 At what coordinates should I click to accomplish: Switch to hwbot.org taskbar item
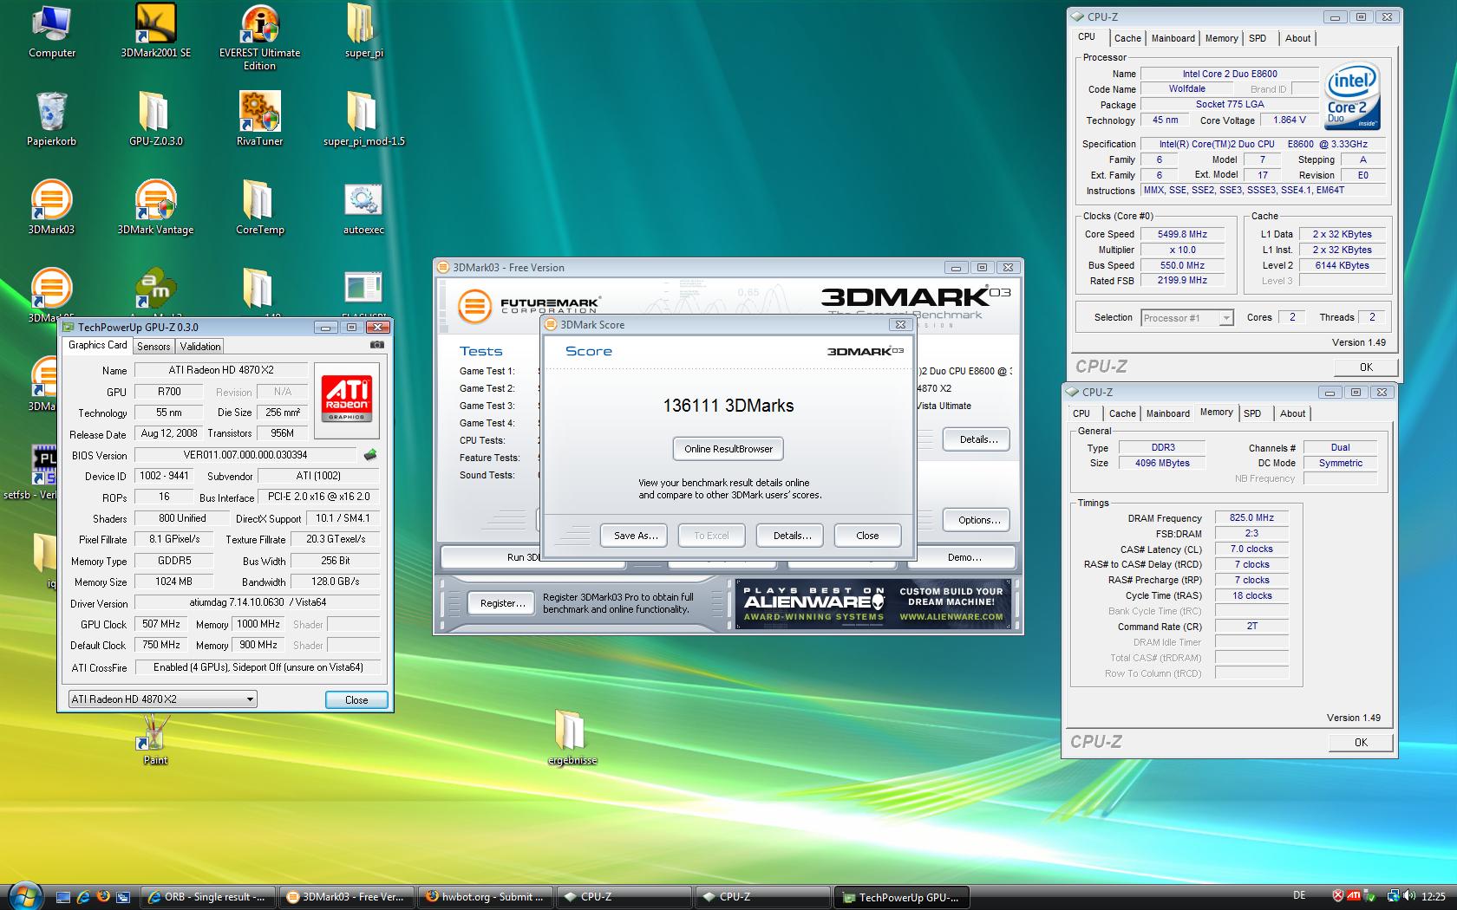tap(486, 897)
